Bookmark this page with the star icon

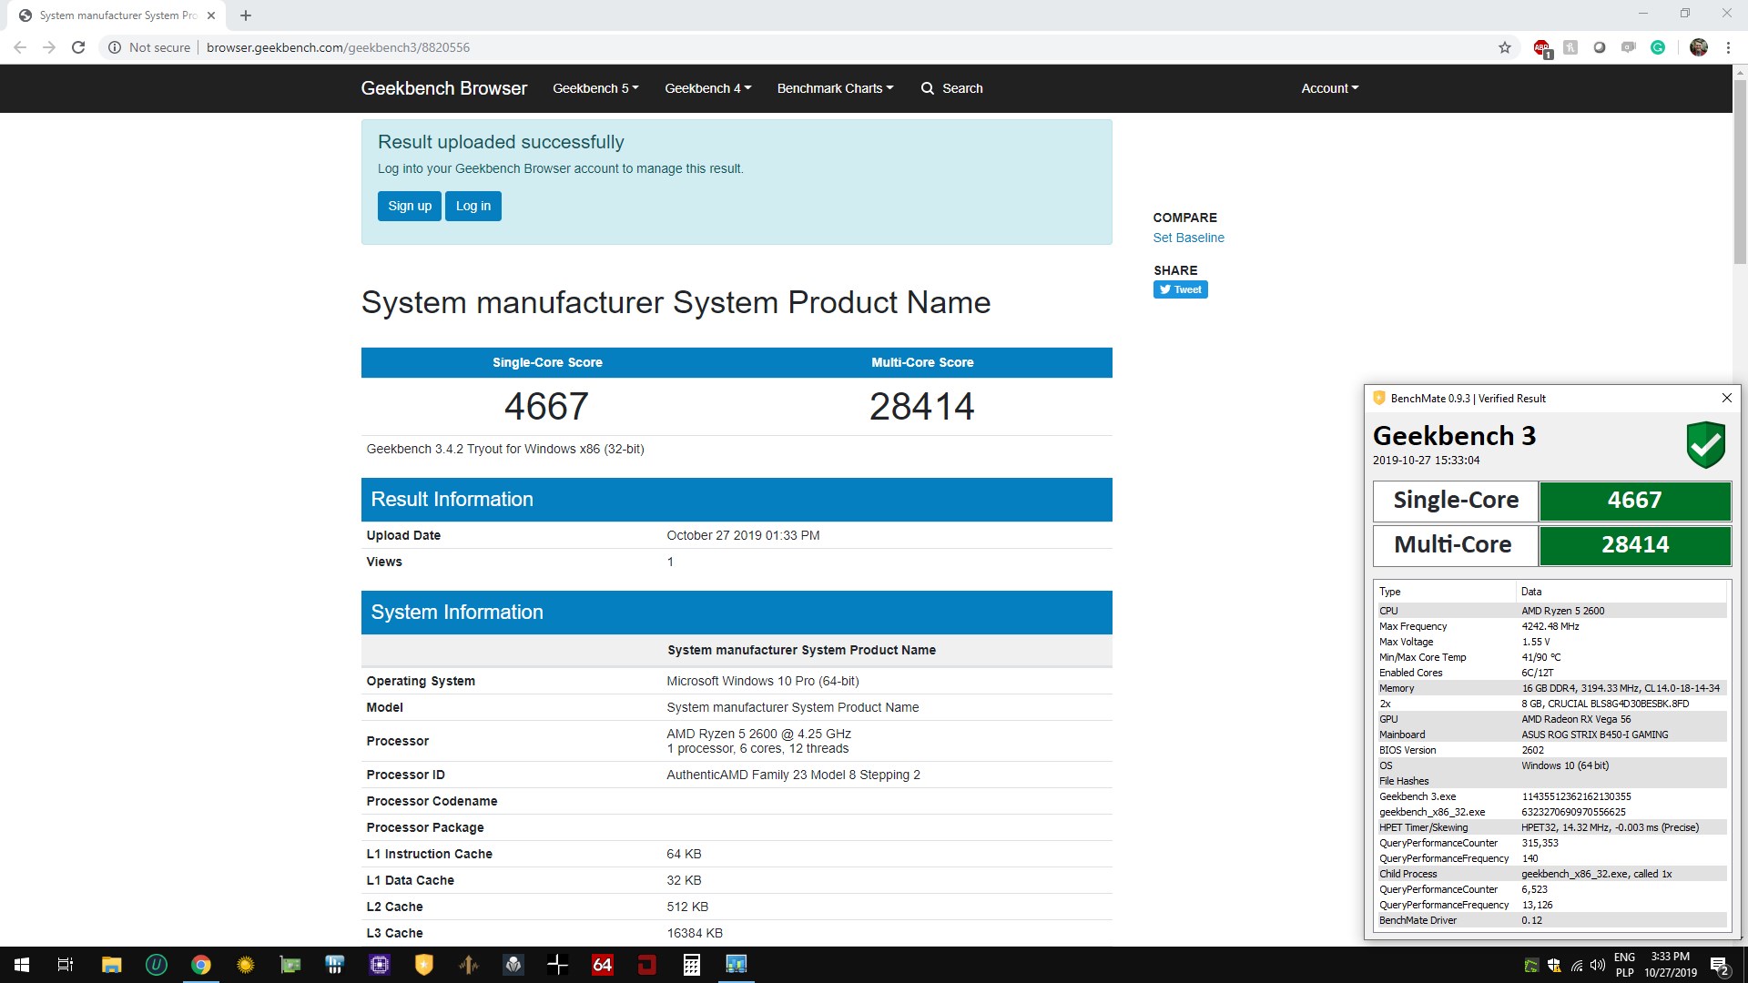pyautogui.click(x=1505, y=47)
